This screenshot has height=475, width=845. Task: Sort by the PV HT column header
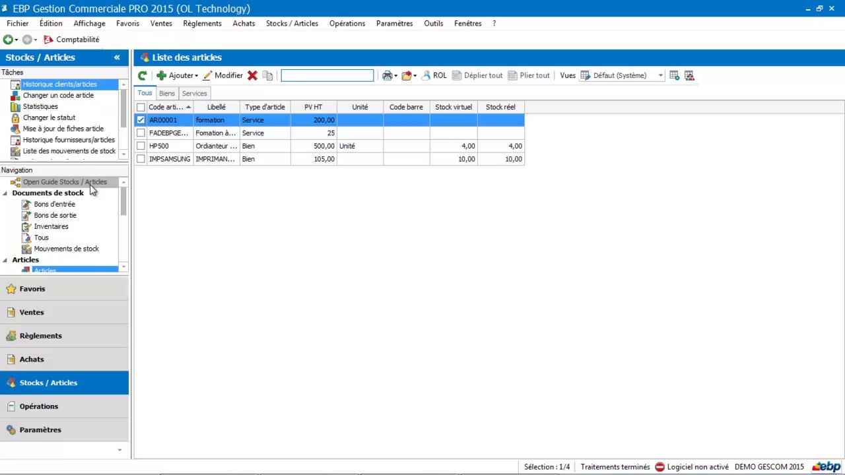point(314,108)
